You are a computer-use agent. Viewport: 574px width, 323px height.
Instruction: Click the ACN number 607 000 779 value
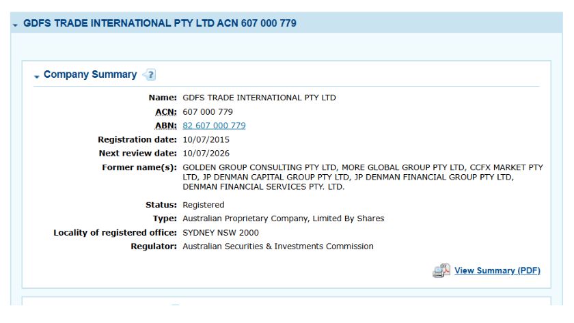click(208, 111)
